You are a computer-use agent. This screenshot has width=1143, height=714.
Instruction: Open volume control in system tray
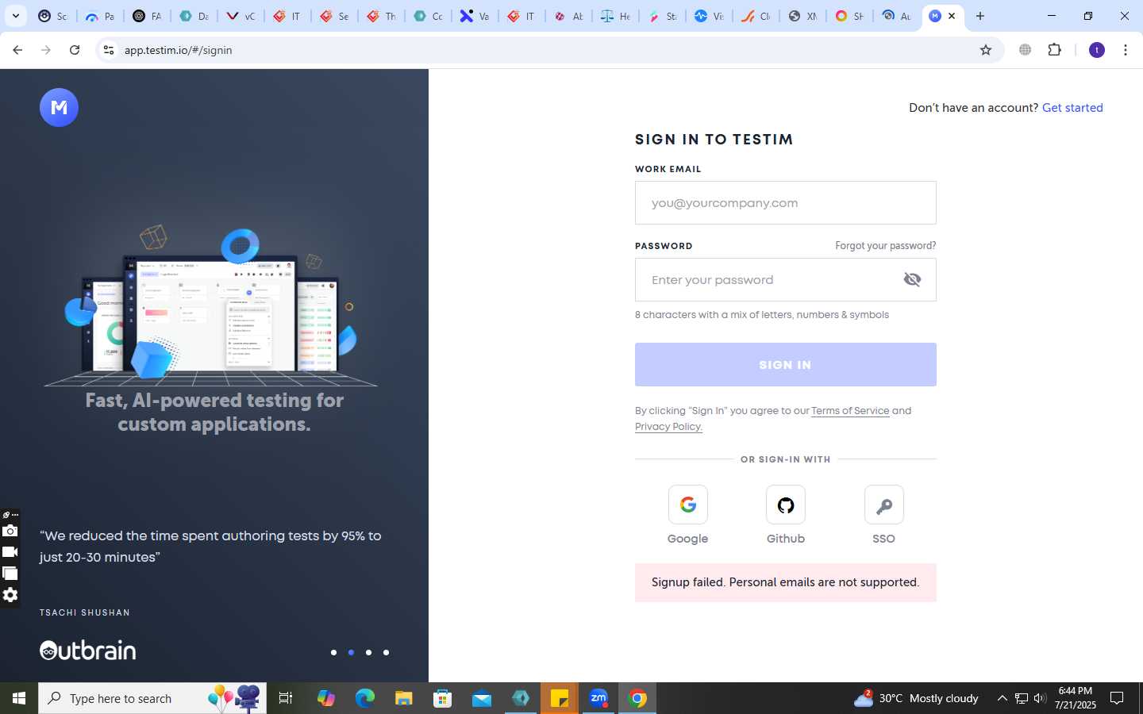[1040, 698]
